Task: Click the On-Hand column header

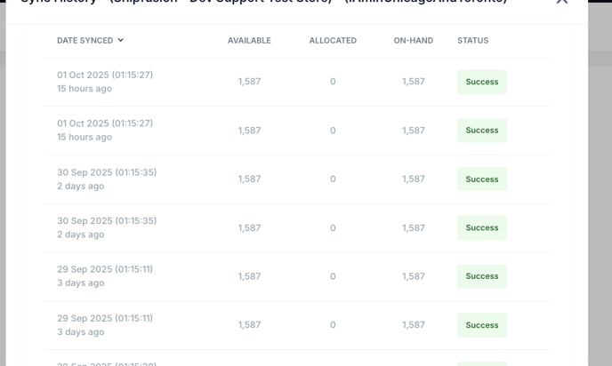Action: click(414, 41)
